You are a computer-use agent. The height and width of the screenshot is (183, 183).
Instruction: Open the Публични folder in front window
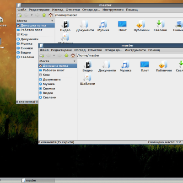pyautogui.click(x=164, y=66)
